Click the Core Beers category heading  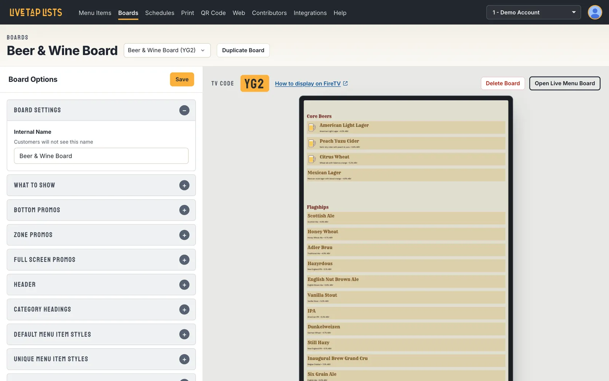(319, 116)
